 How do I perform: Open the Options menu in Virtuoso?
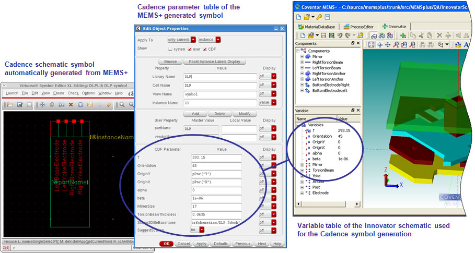[88, 93]
